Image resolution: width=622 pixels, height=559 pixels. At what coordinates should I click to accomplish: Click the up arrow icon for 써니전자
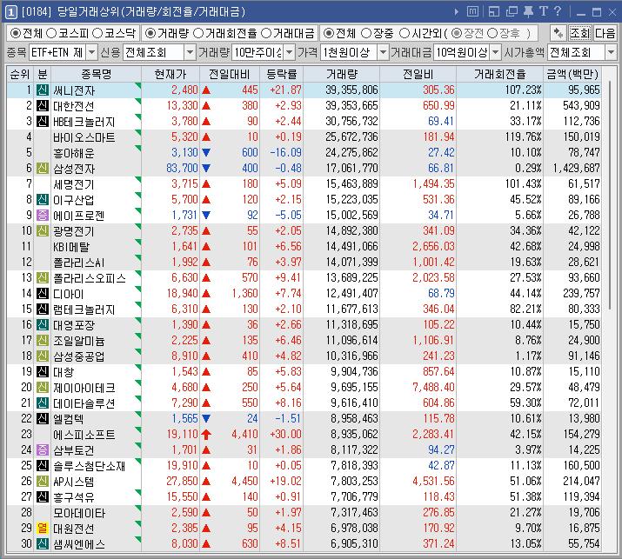click(x=206, y=90)
